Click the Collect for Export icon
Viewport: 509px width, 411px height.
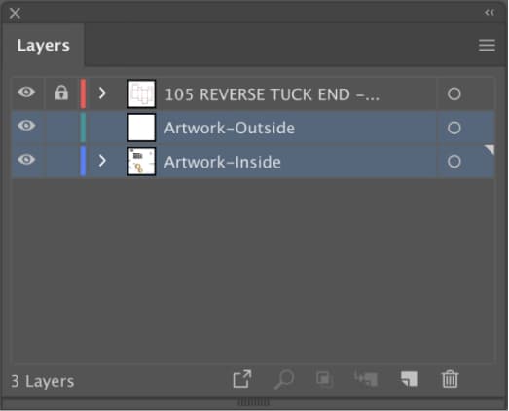tap(242, 379)
